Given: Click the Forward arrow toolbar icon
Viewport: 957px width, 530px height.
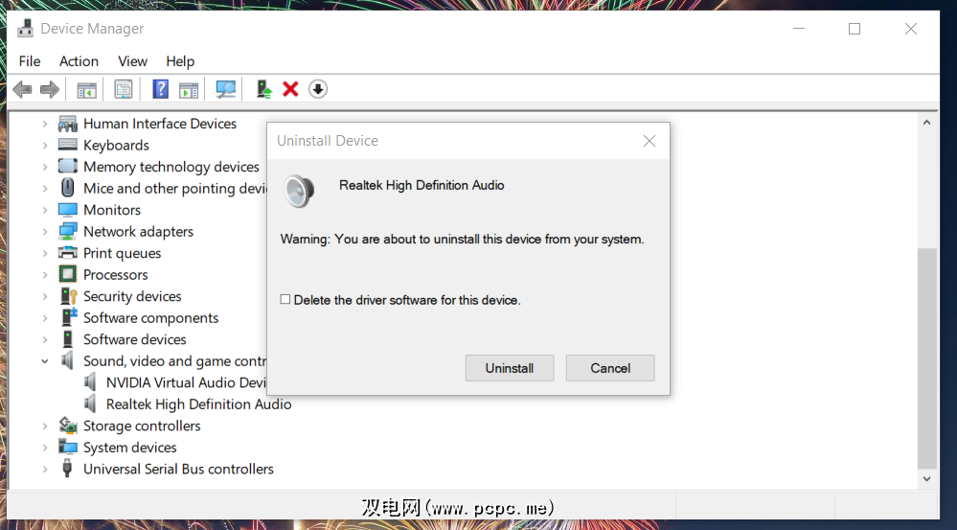Looking at the screenshot, I should pyautogui.click(x=50, y=89).
